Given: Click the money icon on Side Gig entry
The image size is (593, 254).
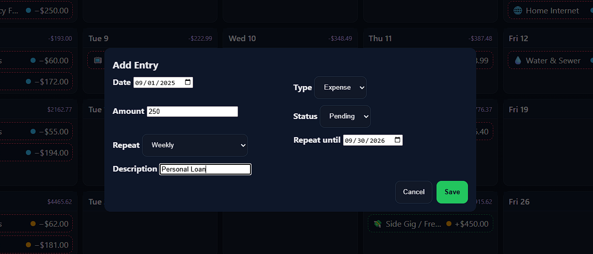Looking at the screenshot, I should pos(378,224).
